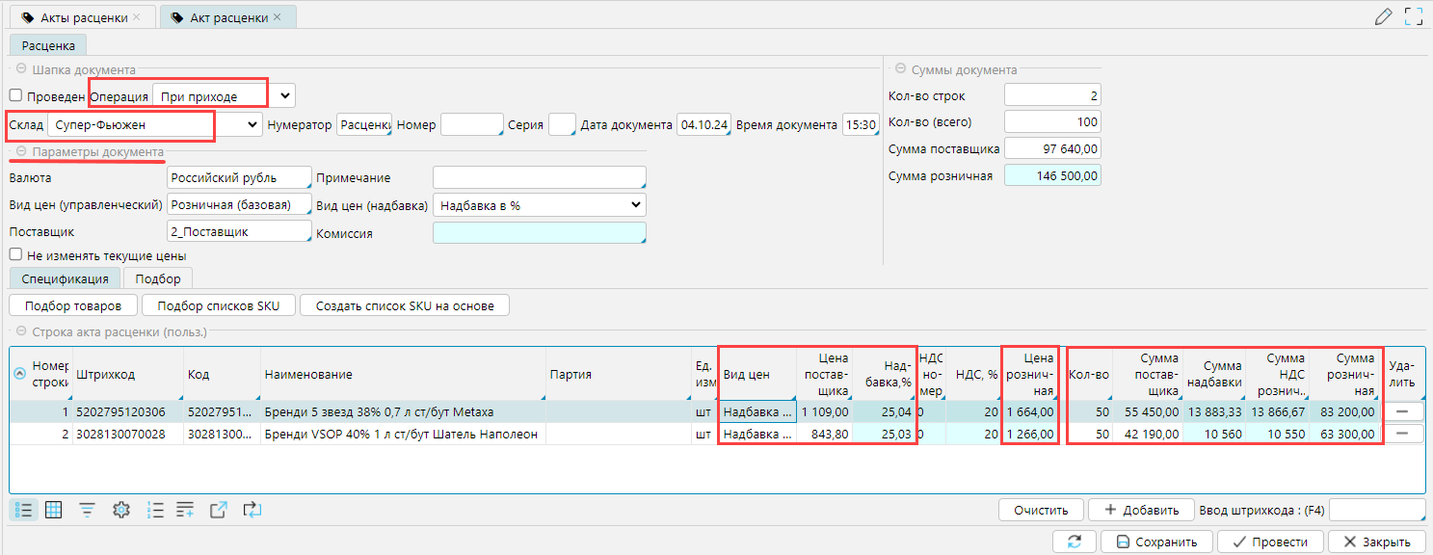
Task: Click the Подбор товаров button
Action: [73, 305]
